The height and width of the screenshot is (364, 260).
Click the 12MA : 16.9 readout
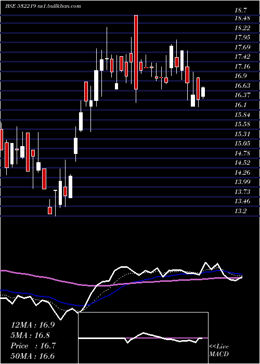point(33,325)
